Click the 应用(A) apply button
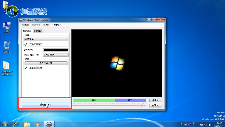 45,105
